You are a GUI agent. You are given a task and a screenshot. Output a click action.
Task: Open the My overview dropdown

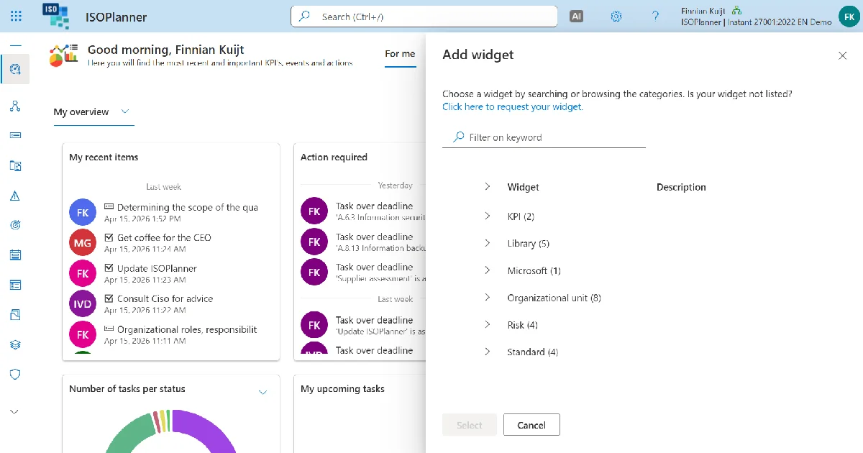click(93, 112)
